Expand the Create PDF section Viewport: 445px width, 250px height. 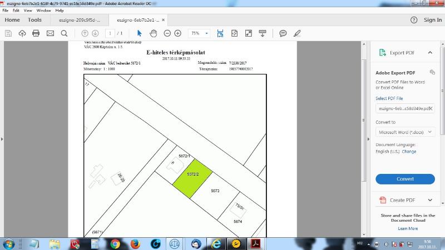click(x=430, y=200)
